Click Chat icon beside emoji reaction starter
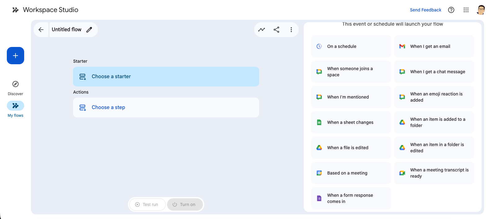The width and height of the screenshot is (489, 219). [402, 97]
